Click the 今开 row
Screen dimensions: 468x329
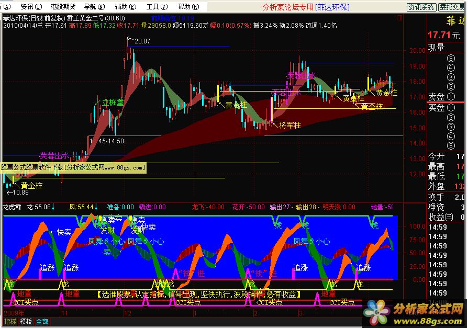coord(447,156)
